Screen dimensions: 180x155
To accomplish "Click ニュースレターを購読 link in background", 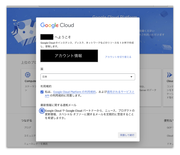I will pos(36,144).
